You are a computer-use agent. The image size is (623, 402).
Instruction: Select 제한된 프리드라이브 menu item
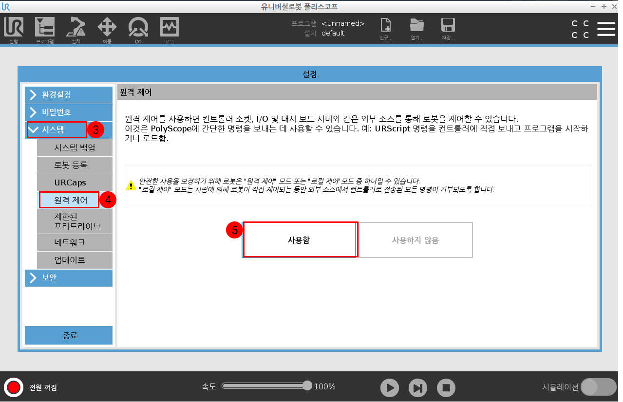coord(75,221)
